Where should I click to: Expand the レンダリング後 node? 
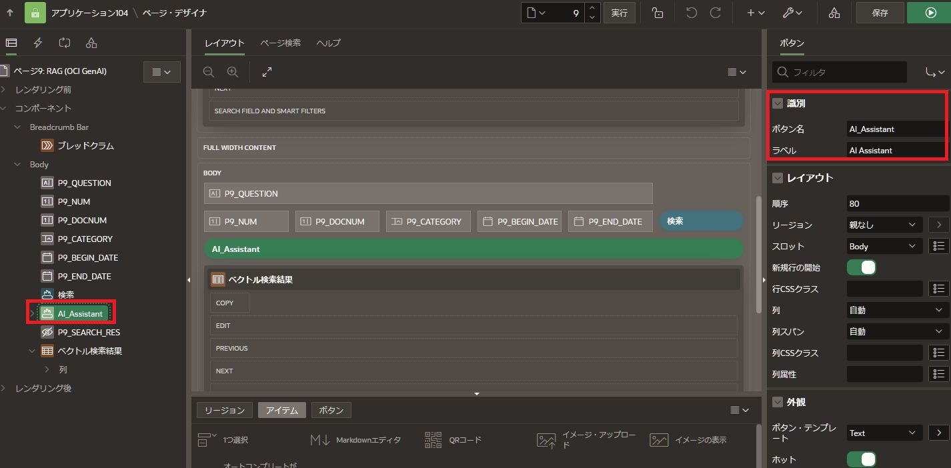click(x=3, y=388)
